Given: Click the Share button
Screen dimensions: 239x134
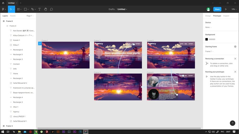Looking at the screenshot, I should click(217, 9).
